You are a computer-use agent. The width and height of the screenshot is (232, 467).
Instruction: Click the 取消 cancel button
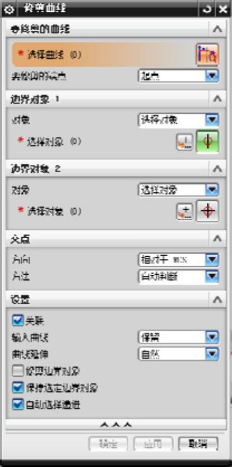point(198,445)
